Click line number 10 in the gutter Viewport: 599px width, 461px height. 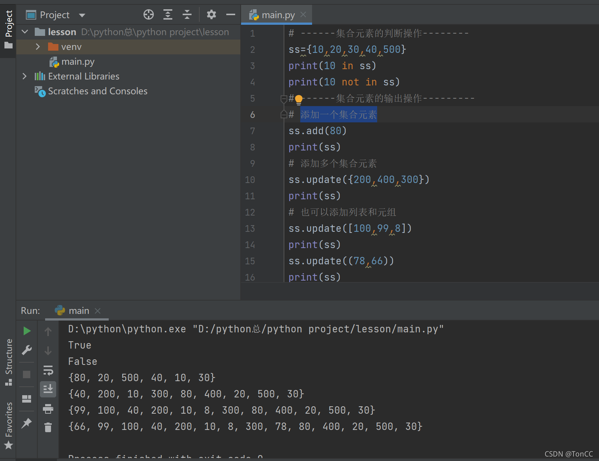point(250,180)
